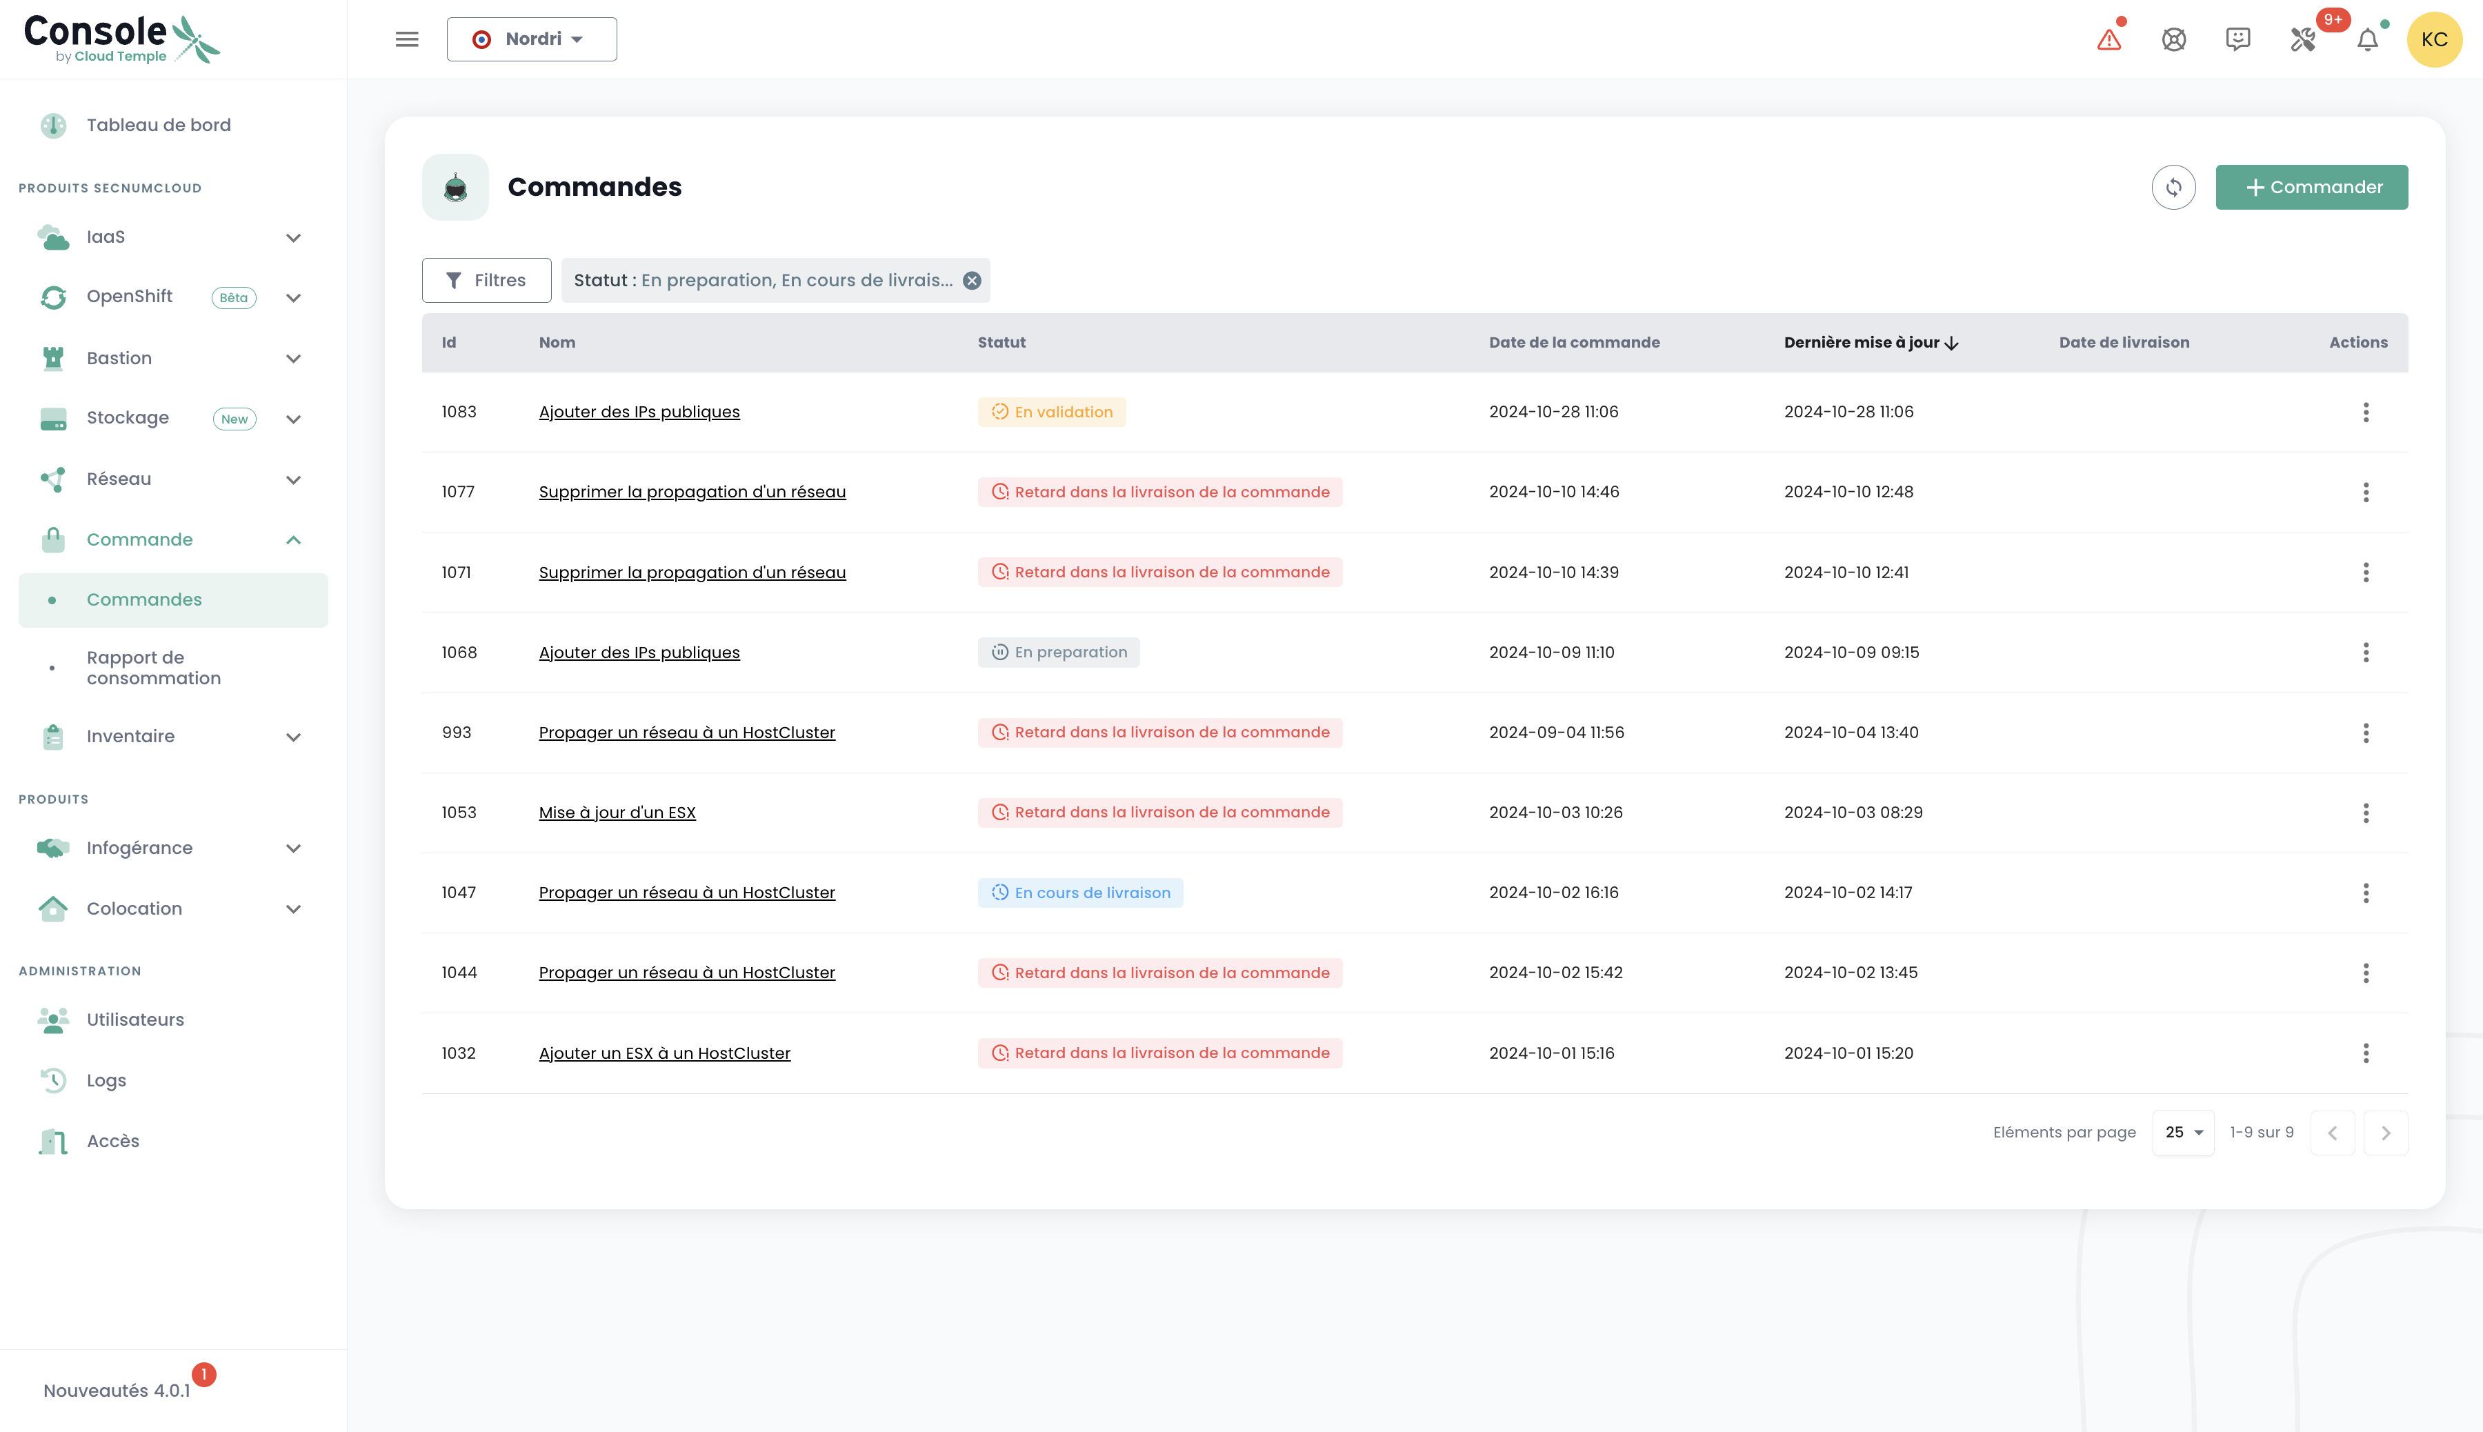Open the feedback chat icon
This screenshot has width=2483, height=1432.
click(2237, 39)
